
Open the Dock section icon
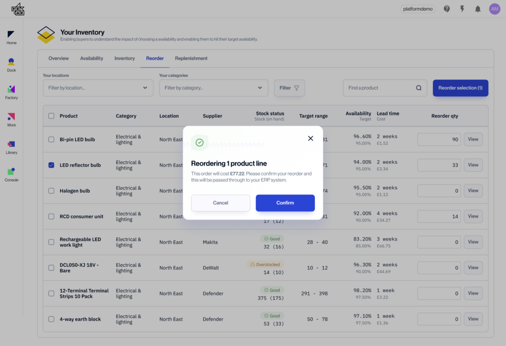(x=11, y=63)
